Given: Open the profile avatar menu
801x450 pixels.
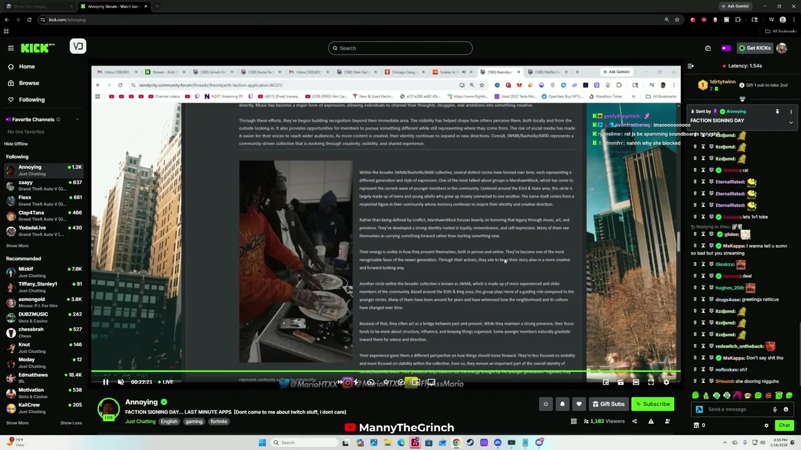Looking at the screenshot, I should 782,48.
